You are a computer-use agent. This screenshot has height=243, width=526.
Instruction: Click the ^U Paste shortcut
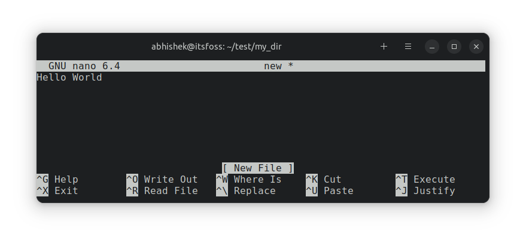(330, 191)
